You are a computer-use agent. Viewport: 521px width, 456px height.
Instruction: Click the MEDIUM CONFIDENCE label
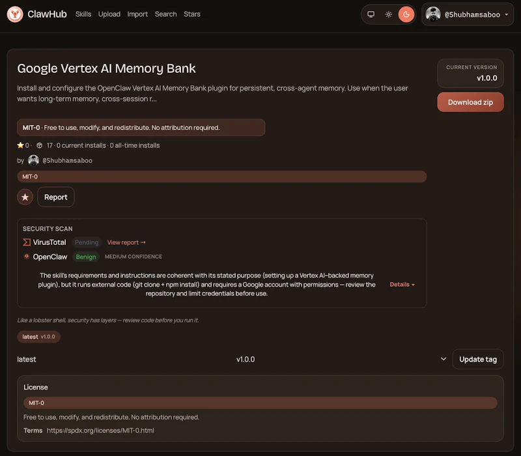[x=134, y=257]
